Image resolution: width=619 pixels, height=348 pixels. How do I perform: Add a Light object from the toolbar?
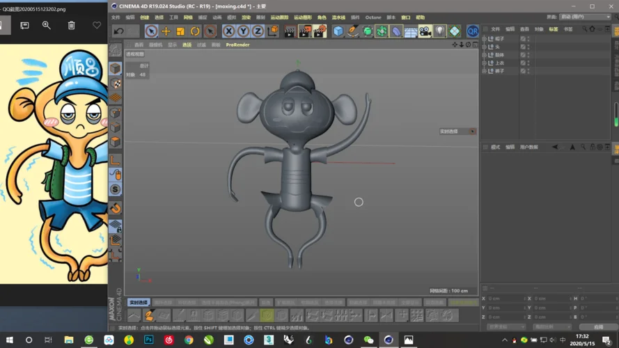tap(440, 31)
